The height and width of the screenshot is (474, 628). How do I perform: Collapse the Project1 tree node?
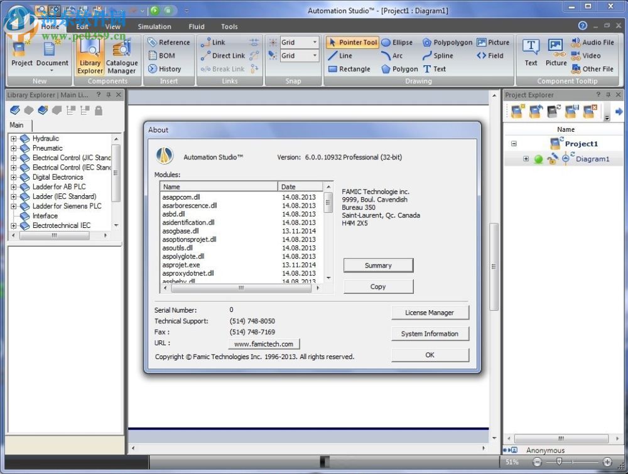click(514, 143)
